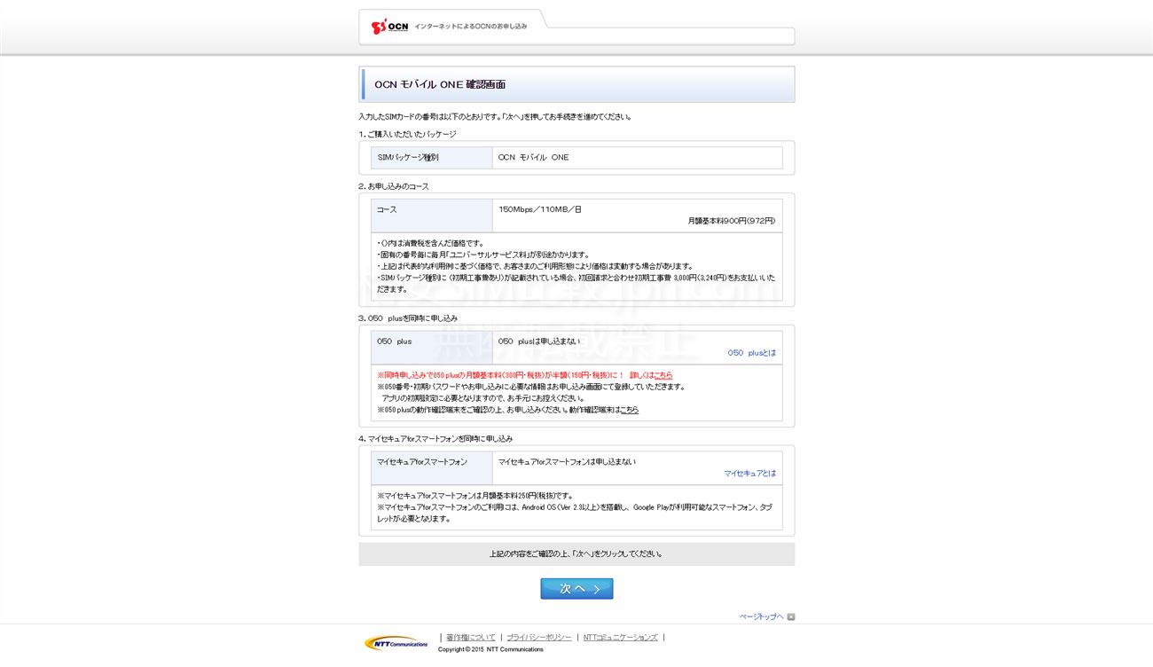
Task: Click the 4. マイセキュア同時に申し込み section title
Action: click(x=435, y=439)
